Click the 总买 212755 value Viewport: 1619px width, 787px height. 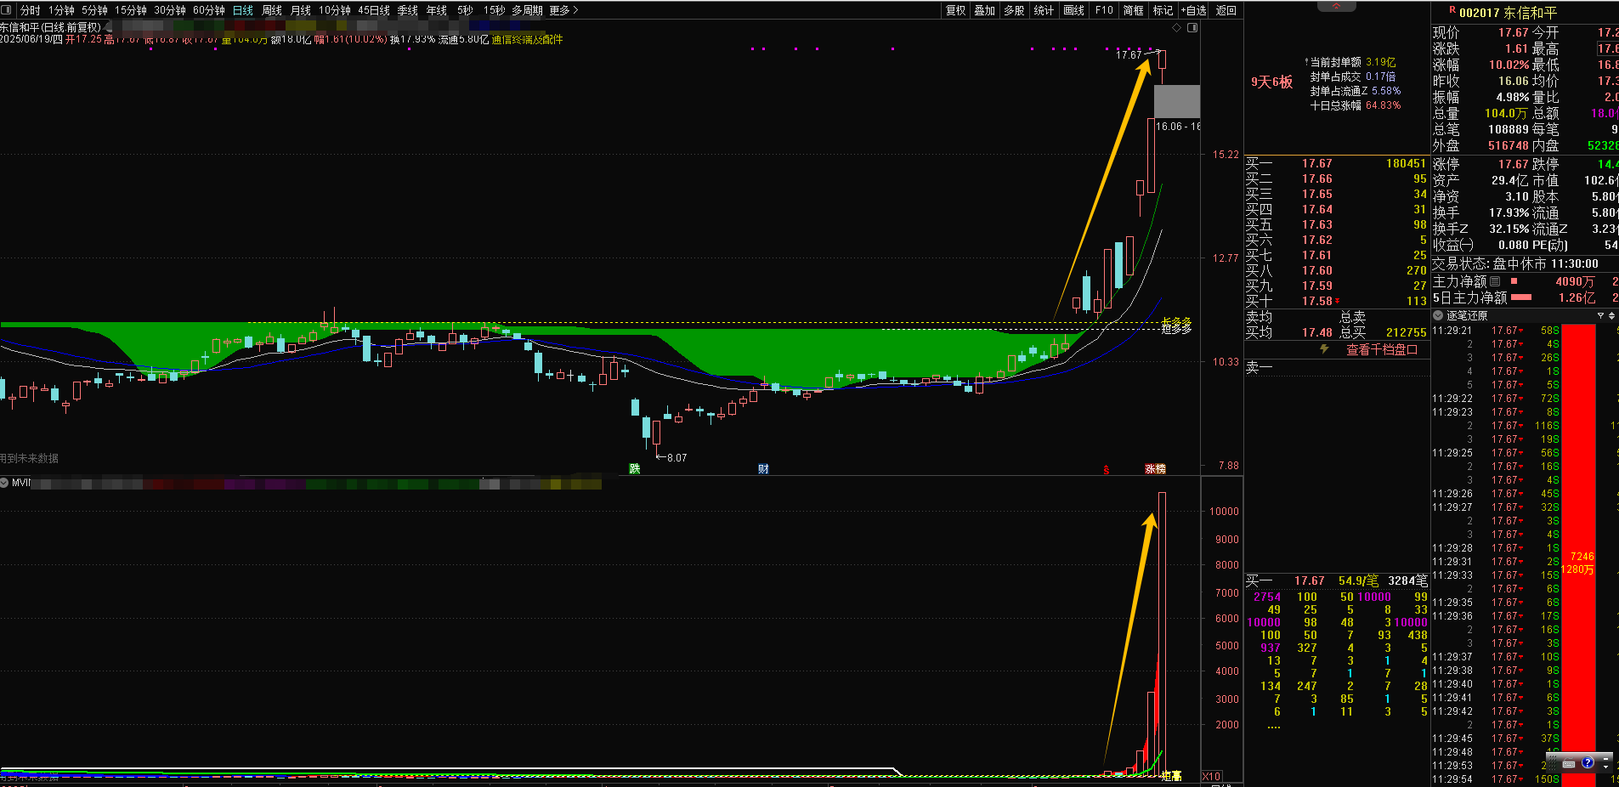tap(1406, 332)
